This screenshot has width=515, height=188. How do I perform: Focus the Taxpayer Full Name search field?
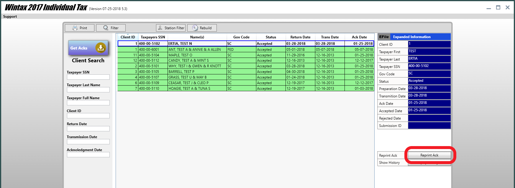pyautogui.click(x=88, y=103)
